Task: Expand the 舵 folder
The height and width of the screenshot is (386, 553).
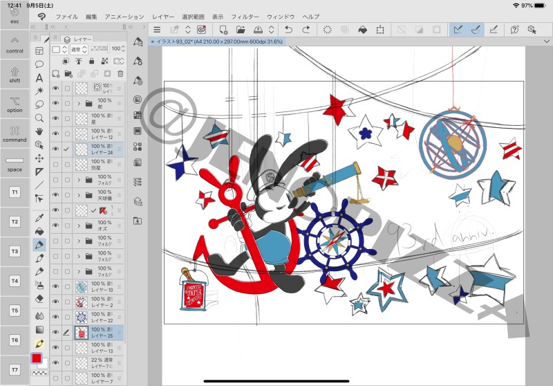Action: [79, 103]
